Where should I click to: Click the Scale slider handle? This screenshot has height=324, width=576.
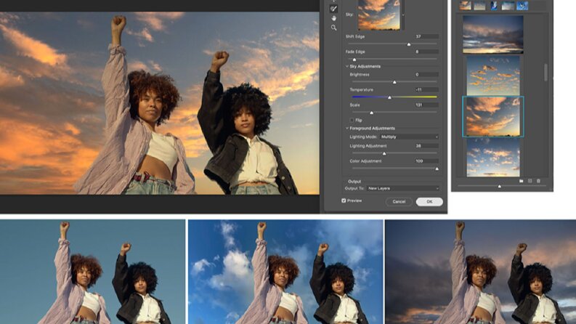(371, 113)
